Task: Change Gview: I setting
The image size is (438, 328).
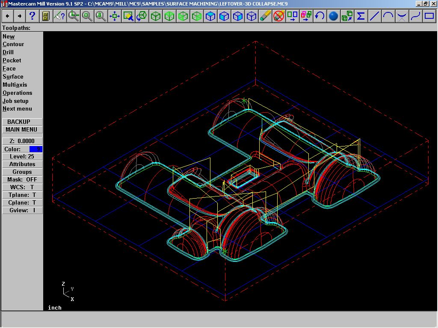Action: [22, 210]
